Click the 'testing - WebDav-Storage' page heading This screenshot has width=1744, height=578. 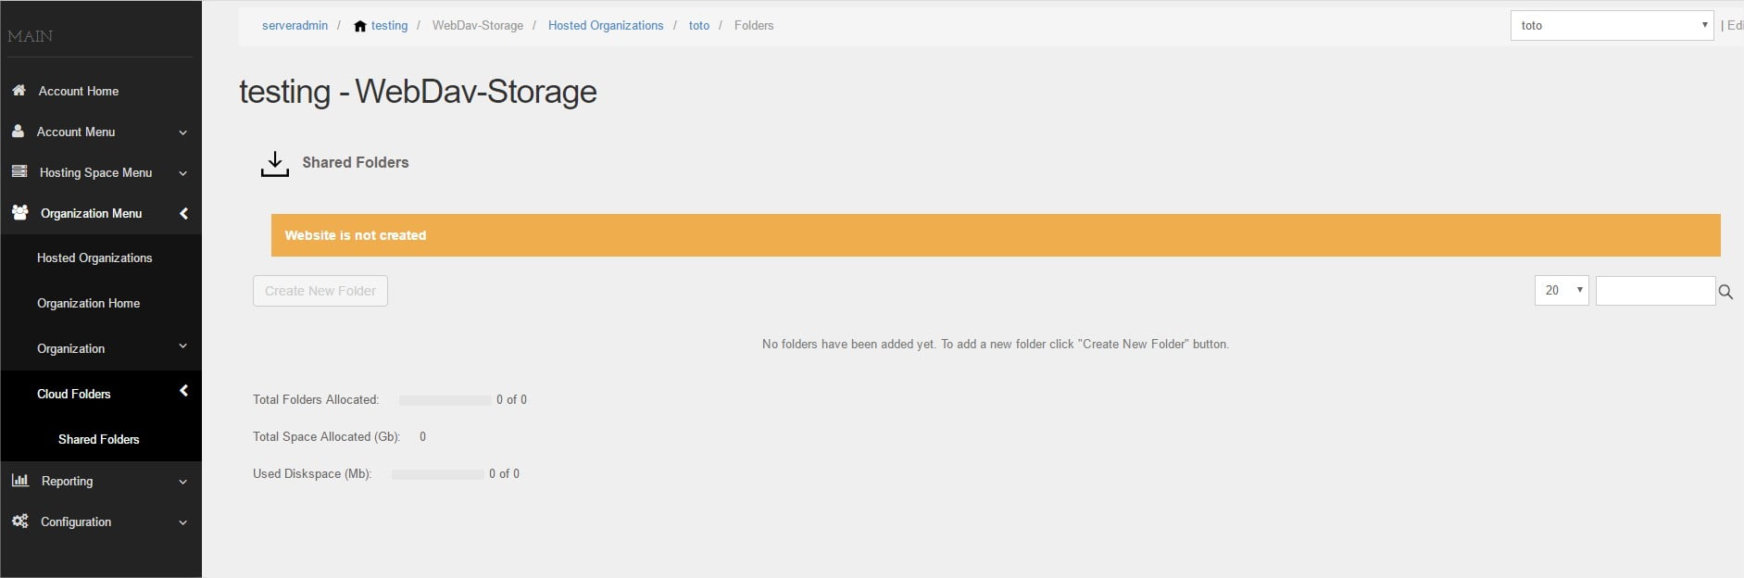418,92
